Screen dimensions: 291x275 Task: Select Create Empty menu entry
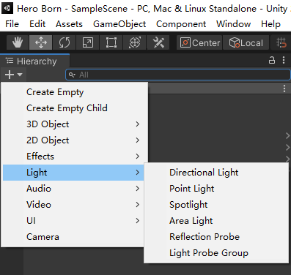[x=55, y=92]
